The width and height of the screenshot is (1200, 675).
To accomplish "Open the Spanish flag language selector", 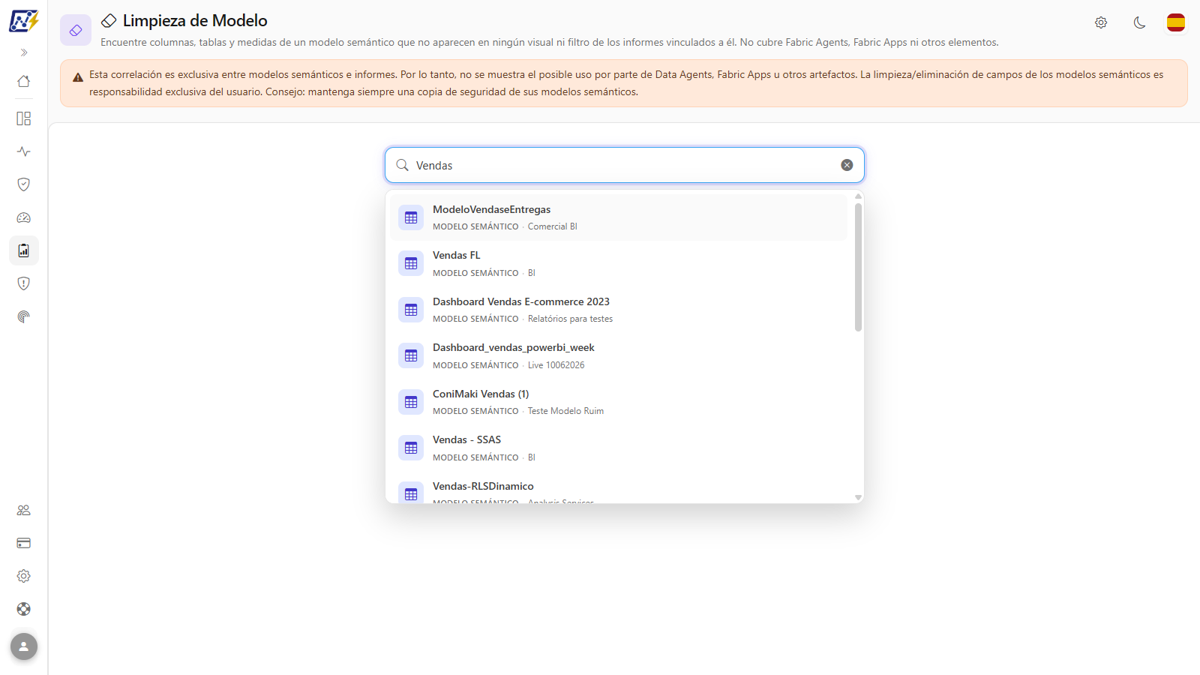I will point(1176,22).
